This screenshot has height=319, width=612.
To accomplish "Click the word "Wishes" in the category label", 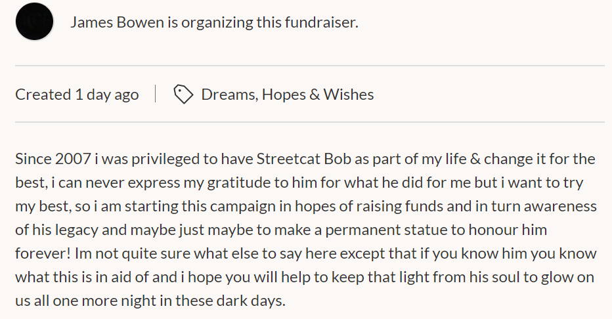I will 349,95.
